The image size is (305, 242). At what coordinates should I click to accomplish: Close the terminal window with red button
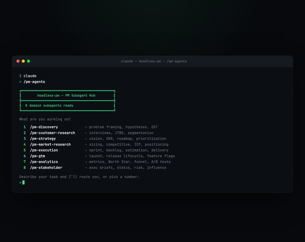(x=18, y=61)
